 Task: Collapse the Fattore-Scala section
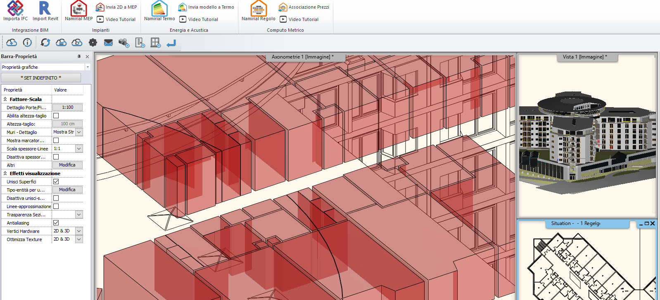pyautogui.click(x=5, y=99)
